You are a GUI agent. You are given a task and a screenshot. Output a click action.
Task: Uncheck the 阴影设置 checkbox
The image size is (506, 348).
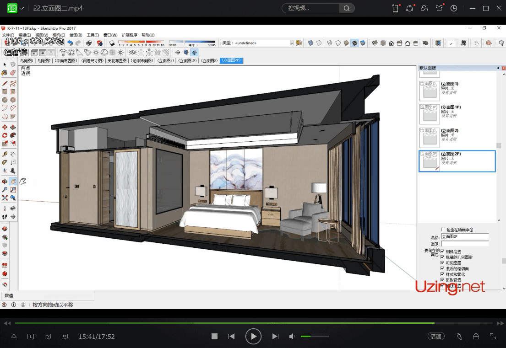click(x=442, y=280)
